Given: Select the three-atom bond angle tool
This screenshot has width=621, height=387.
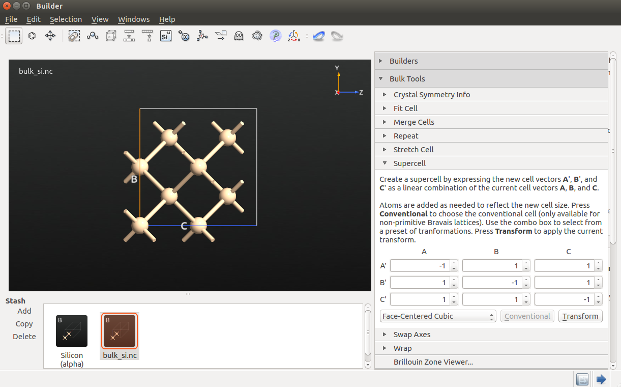Looking at the screenshot, I should (93, 36).
